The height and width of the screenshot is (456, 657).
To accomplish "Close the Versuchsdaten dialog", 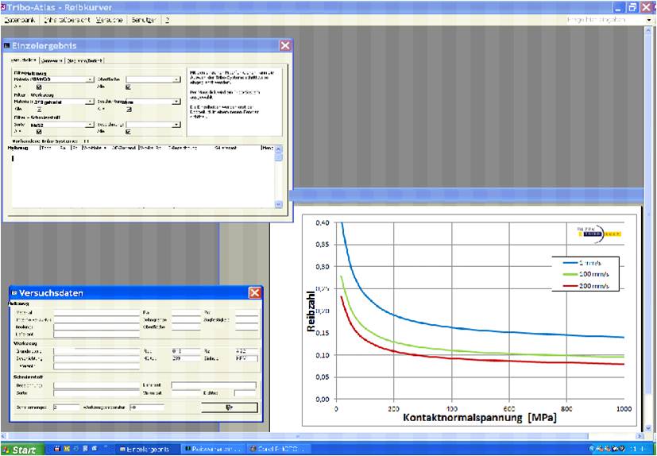I will tap(254, 292).
